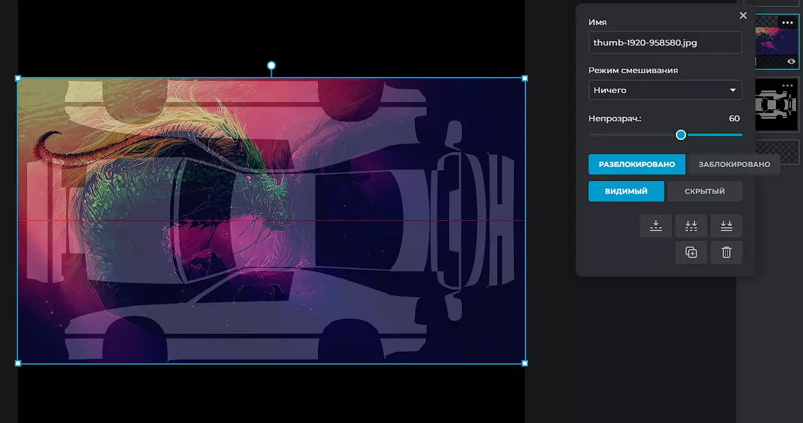The height and width of the screenshot is (423, 803).
Task: Open the three-dots menu on the car template layer
Action: pyautogui.click(x=788, y=85)
